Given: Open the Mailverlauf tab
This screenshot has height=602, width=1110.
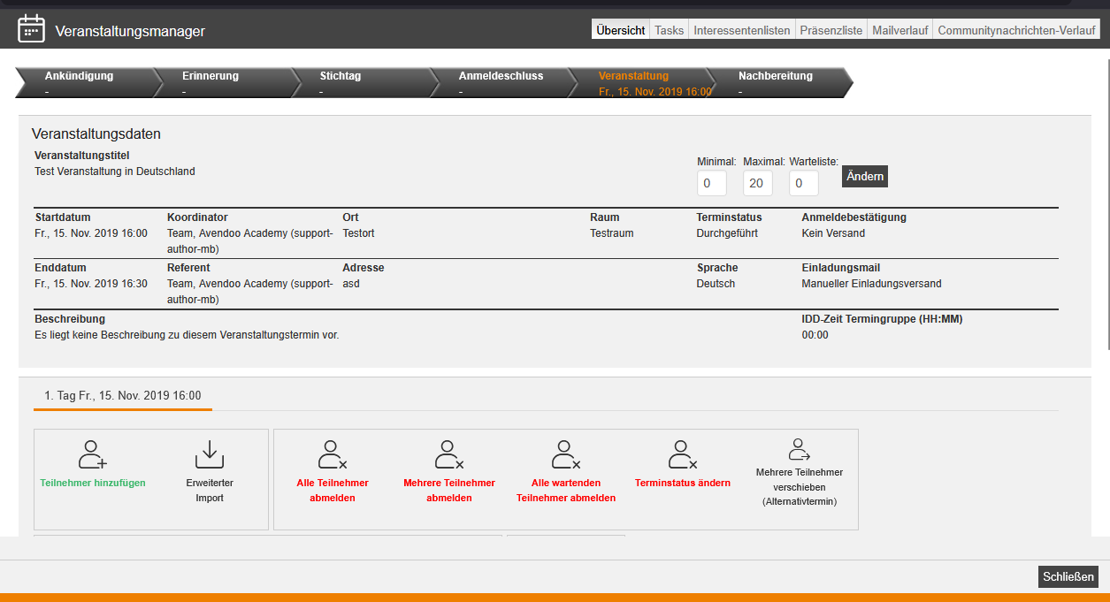Looking at the screenshot, I should tap(899, 30).
